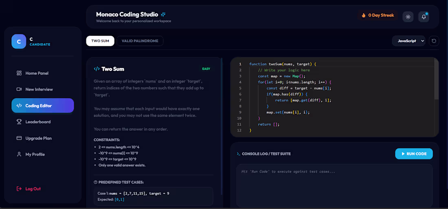Click line 'return [];' in editor

pos(268,124)
